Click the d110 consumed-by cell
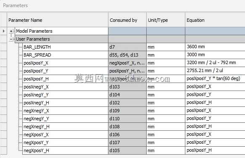The height and width of the screenshot is (158, 245). 127,119
